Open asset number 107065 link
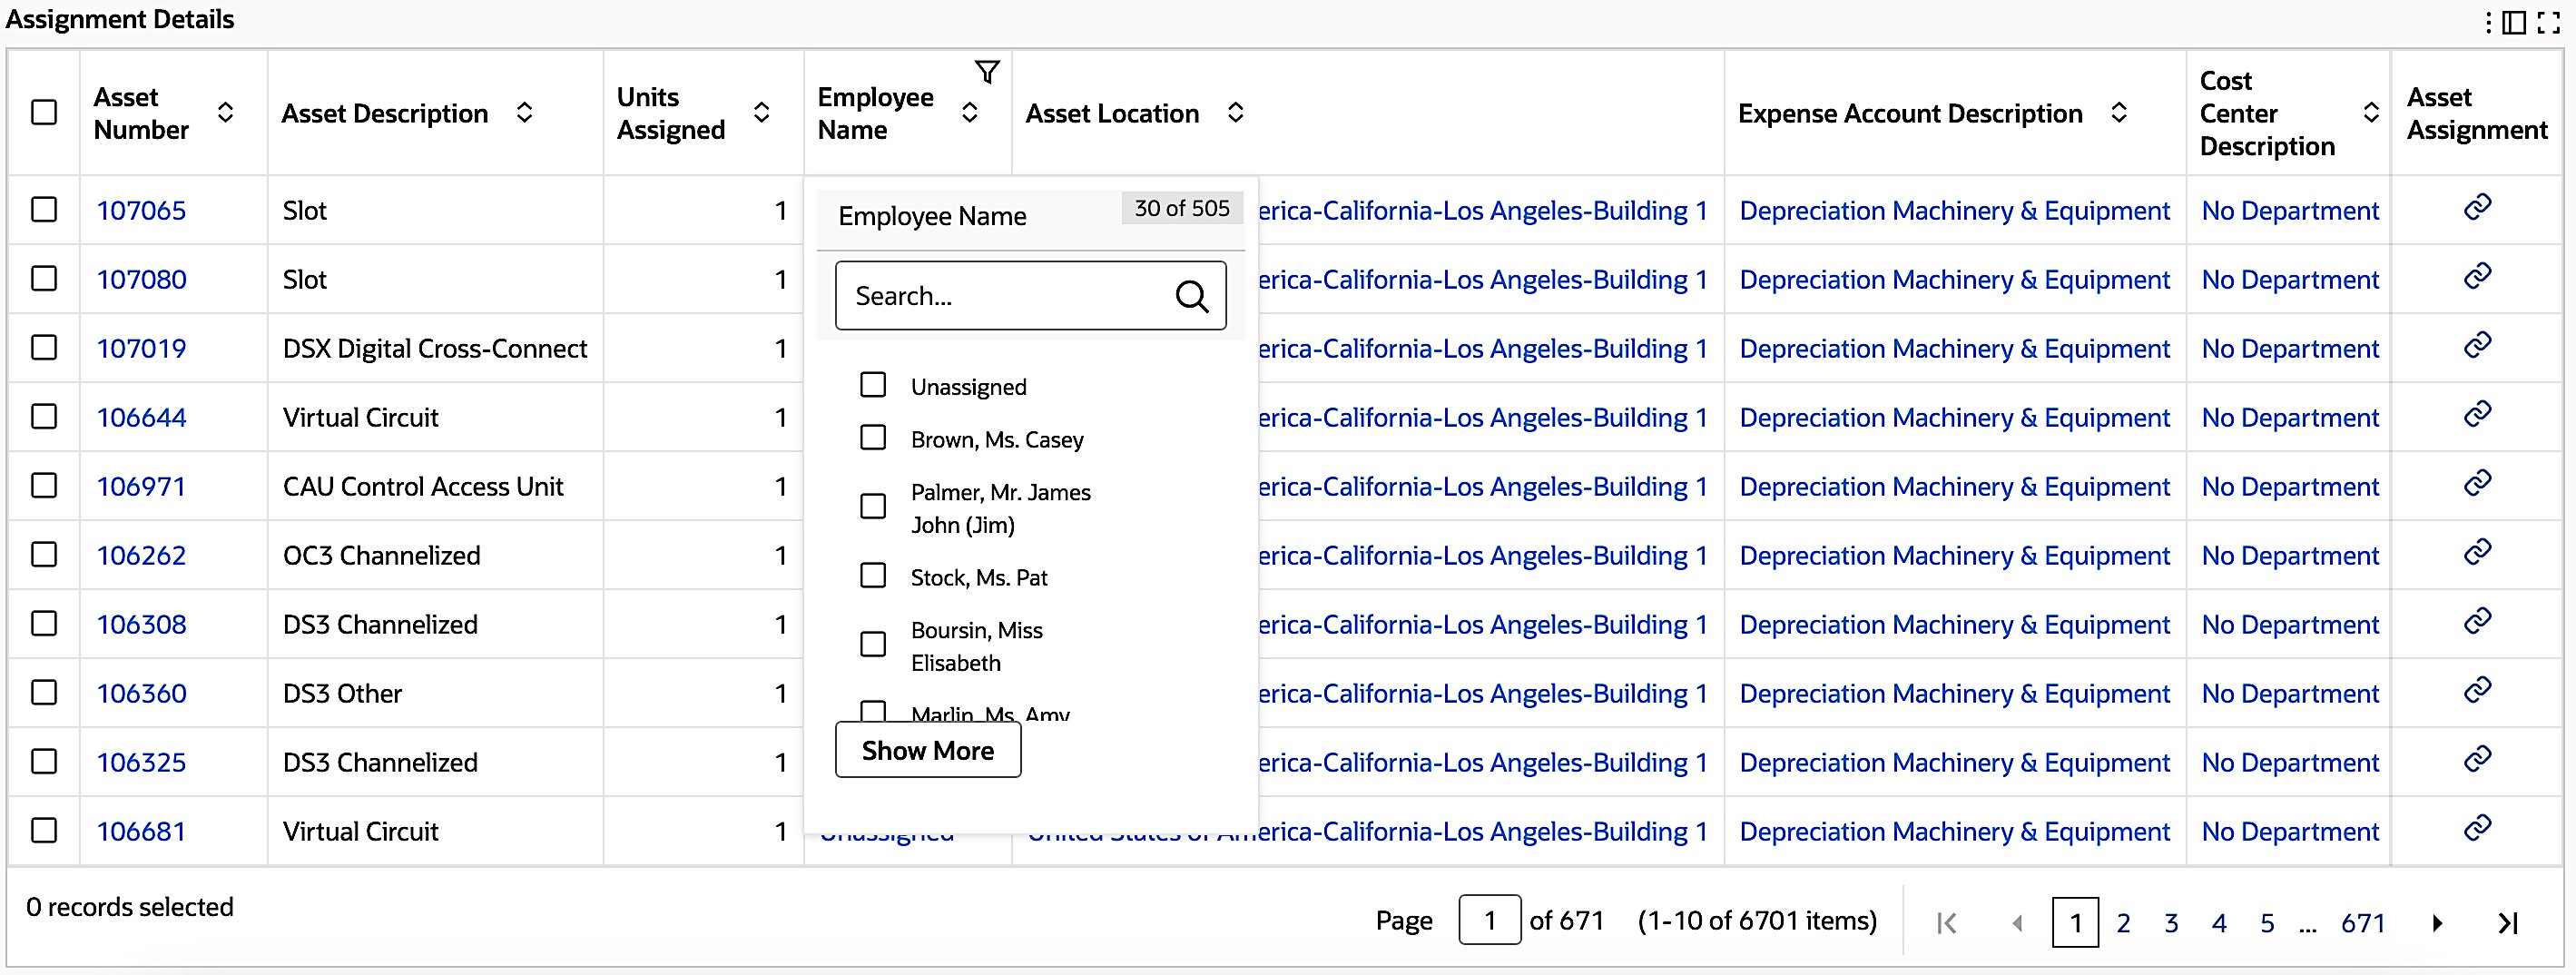This screenshot has width=2576, height=975. tap(141, 211)
